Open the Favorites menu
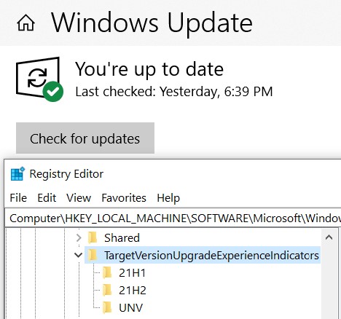 click(124, 198)
